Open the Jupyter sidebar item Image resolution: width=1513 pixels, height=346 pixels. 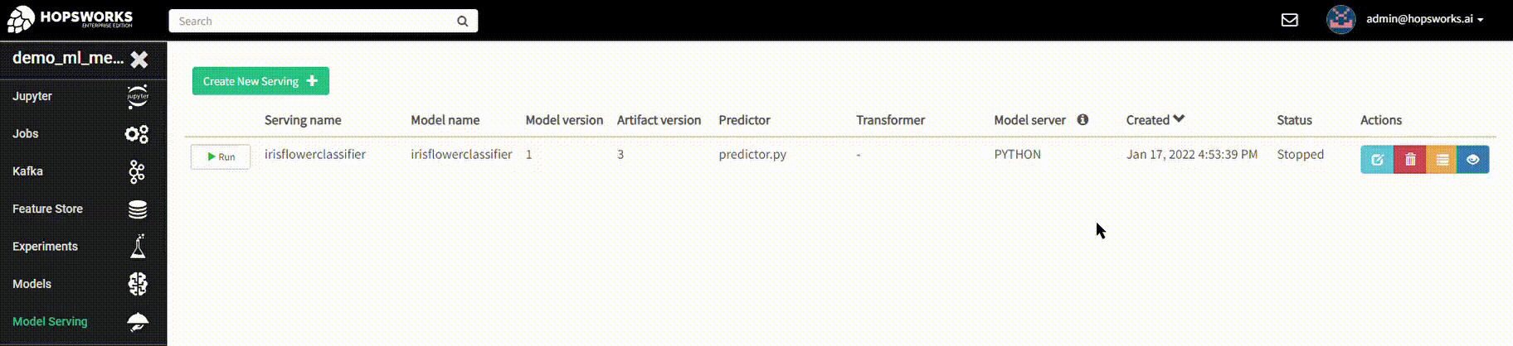click(83, 96)
